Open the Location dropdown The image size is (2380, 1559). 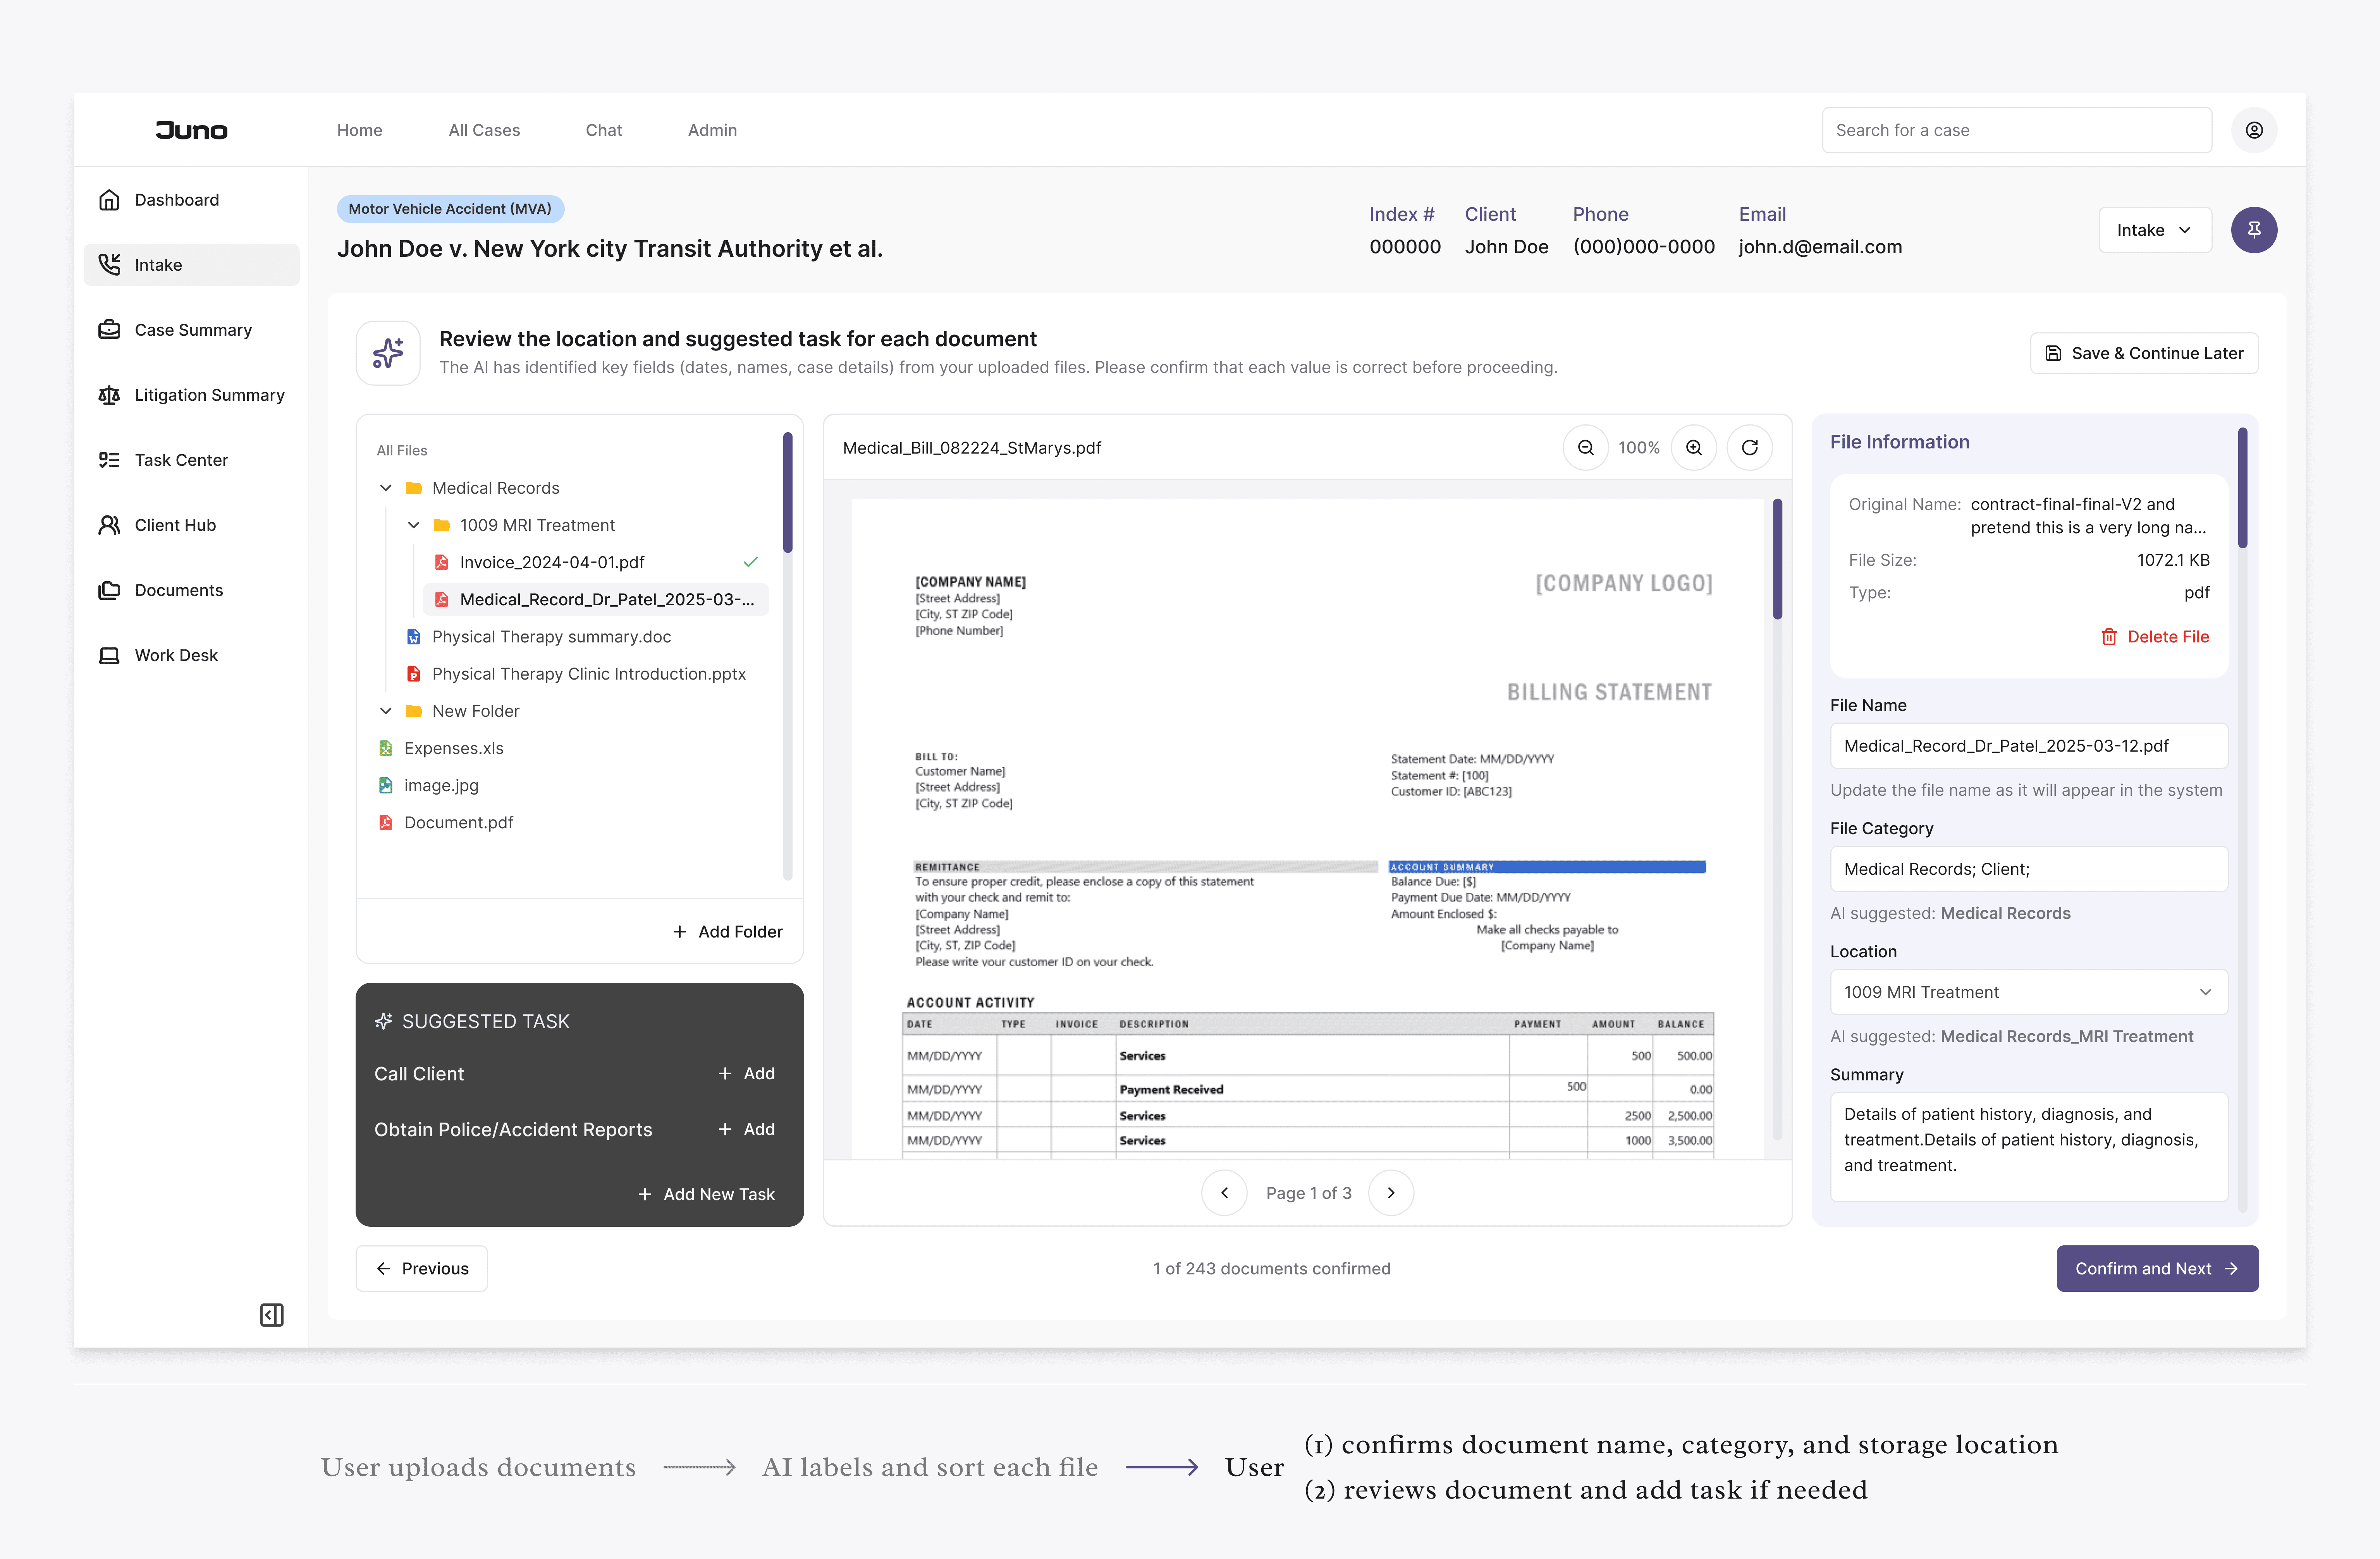2028,992
